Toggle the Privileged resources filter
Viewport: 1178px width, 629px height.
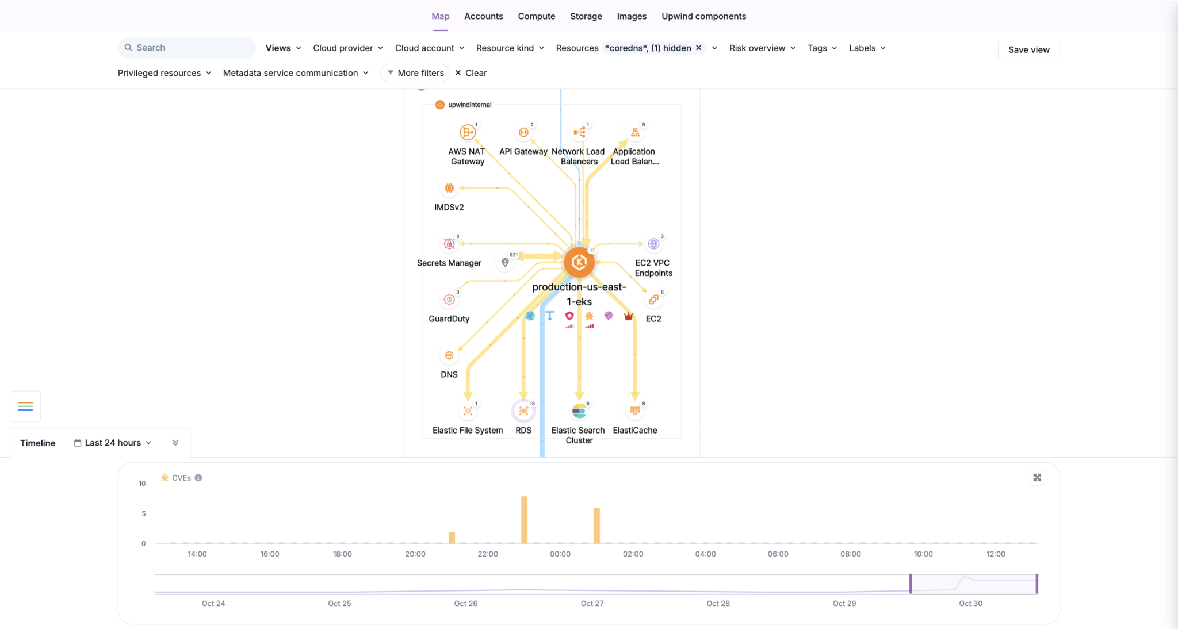coord(165,72)
